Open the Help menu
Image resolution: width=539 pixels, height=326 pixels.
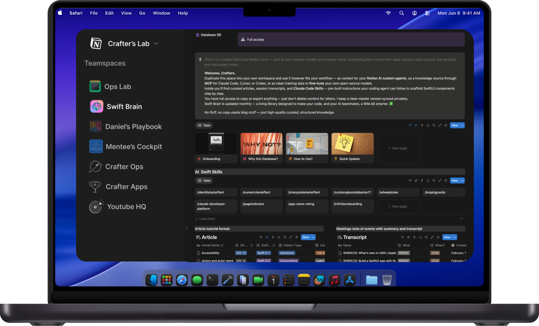pos(183,13)
